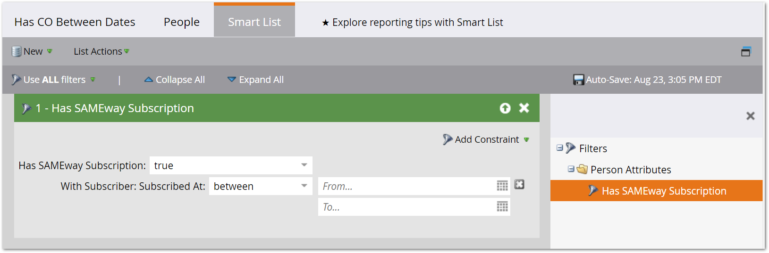Viewport: 769px width, 253px height.
Task: Open the To date calendar picker
Action: [x=502, y=206]
